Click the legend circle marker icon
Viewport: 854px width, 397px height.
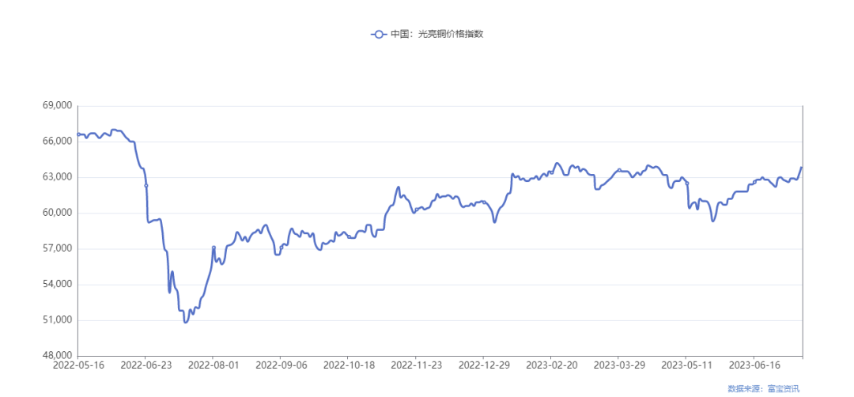pyautogui.click(x=379, y=34)
